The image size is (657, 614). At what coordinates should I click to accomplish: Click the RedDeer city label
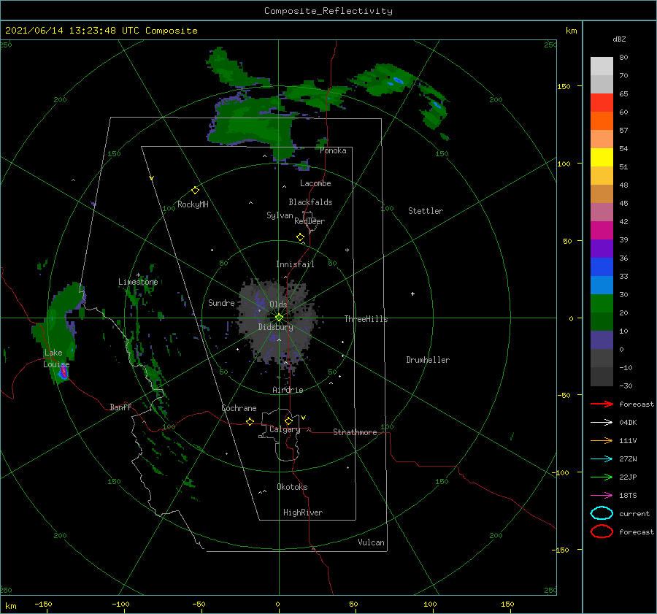310,221
